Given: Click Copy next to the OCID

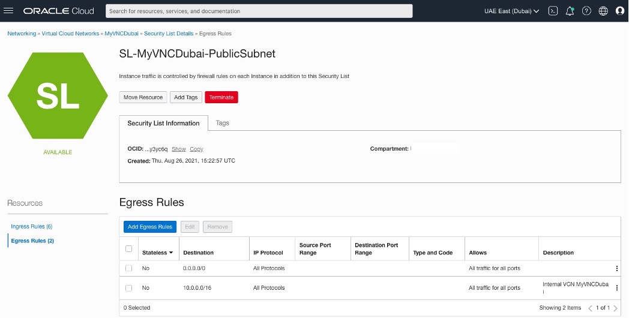Looking at the screenshot, I should pos(197,149).
